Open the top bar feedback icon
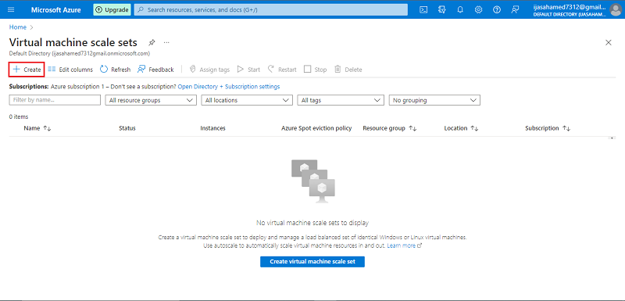 point(516,9)
